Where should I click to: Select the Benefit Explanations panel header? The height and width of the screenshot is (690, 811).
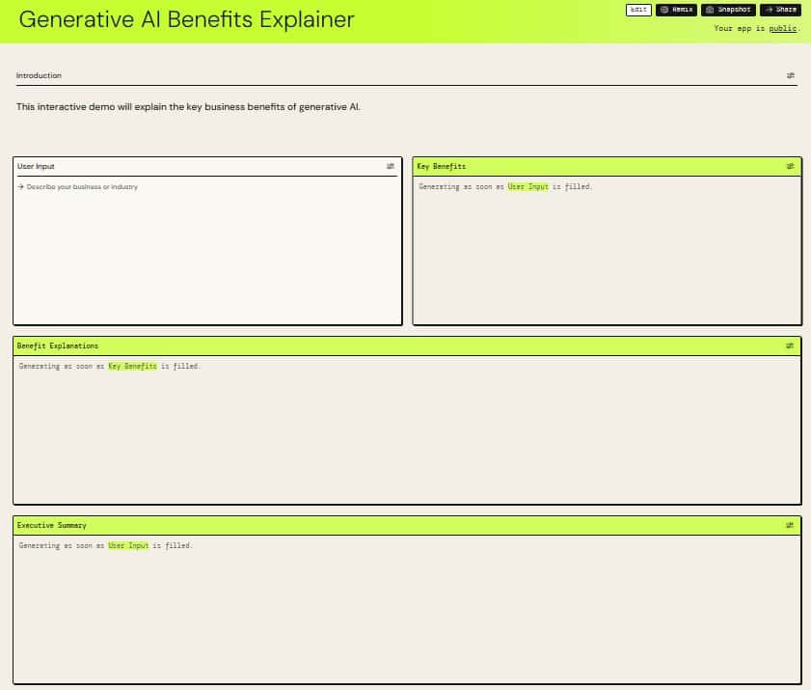pyautogui.click(x=386, y=345)
